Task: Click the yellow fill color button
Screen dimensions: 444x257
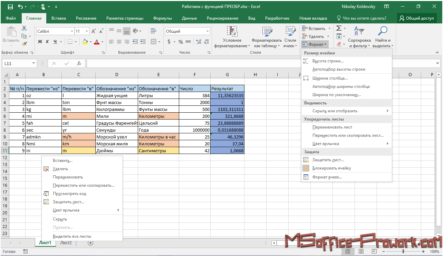Action: 85,42
